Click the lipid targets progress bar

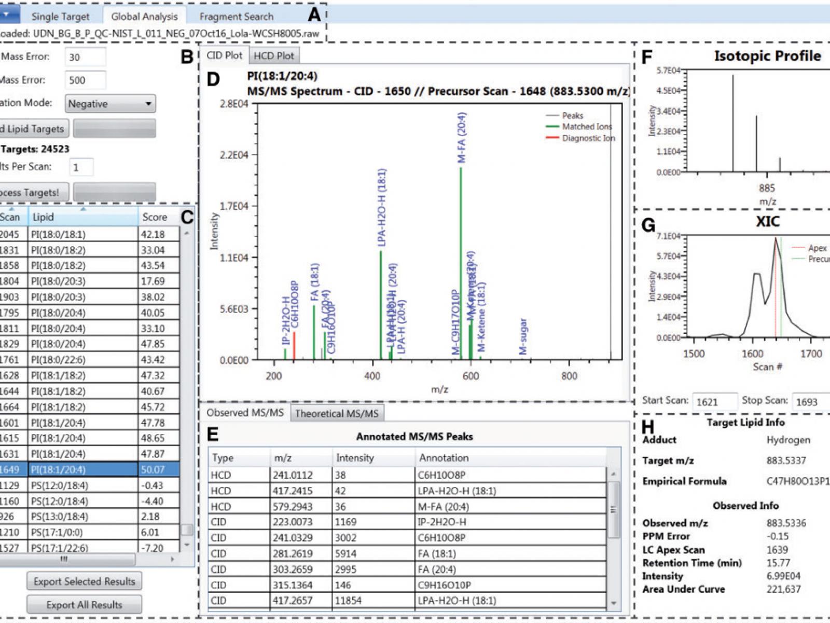coord(114,129)
